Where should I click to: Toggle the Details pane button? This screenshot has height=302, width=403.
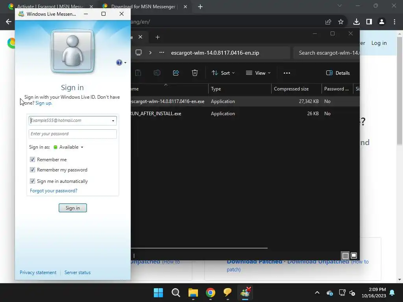[x=338, y=73]
